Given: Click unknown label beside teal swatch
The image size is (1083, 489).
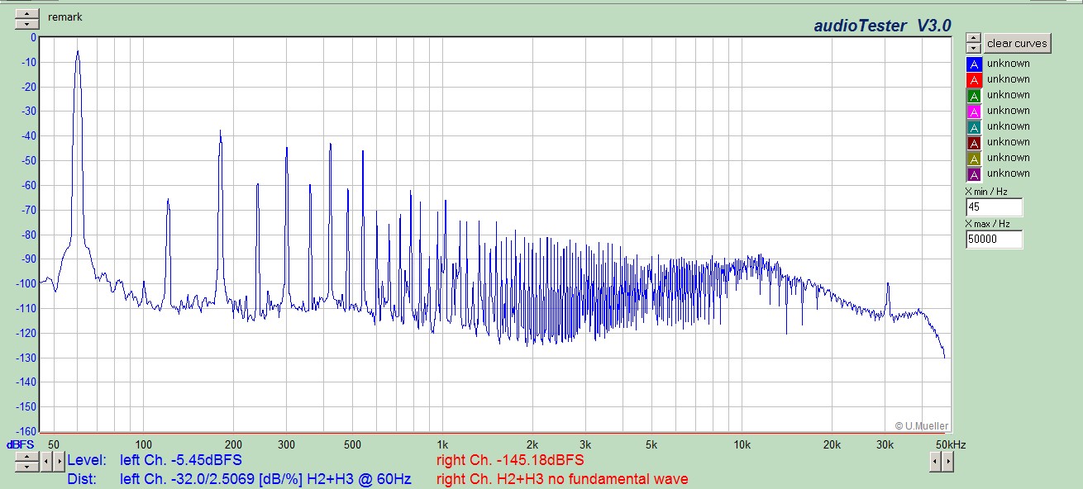Looking at the screenshot, I should [1008, 126].
